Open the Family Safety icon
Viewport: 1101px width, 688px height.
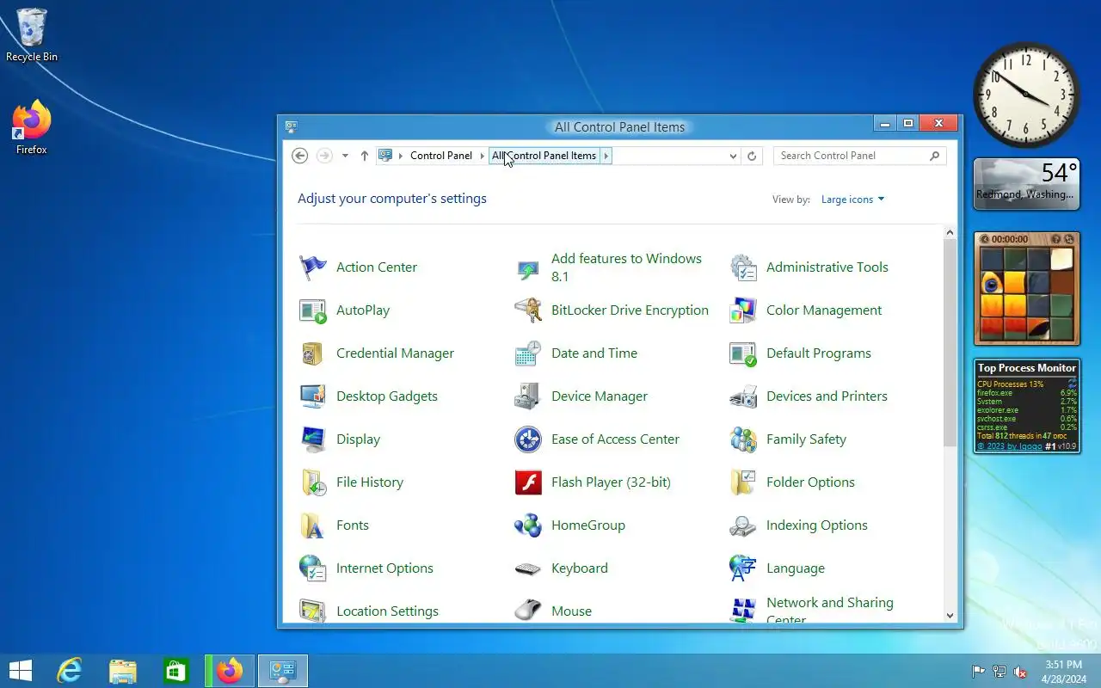click(743, 439)
